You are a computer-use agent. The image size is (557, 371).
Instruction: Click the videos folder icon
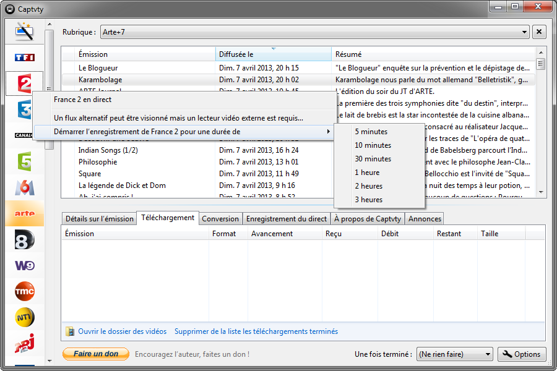point(70,331)
